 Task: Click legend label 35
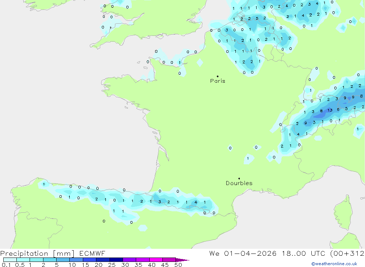pyautogui.click(x=138, y=265)
